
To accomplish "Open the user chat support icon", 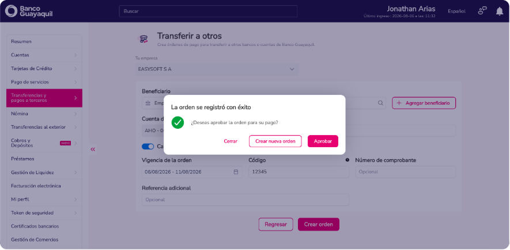I will pyautogui.click(x=482, y=11).
